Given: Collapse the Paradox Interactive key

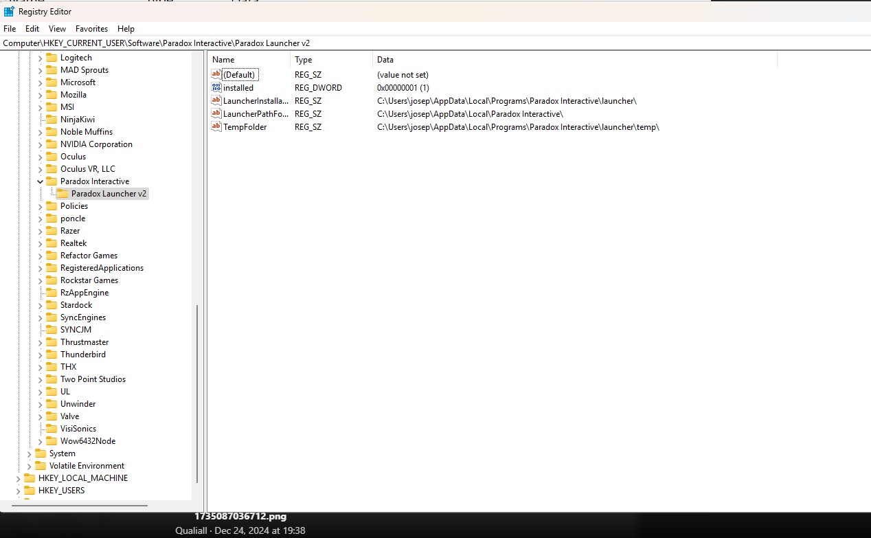Looking at the screenshot, I should [x=40, y=181].
